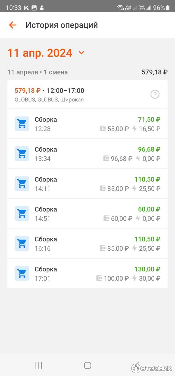175x376 pixels.
Task: Tap cart icon for 13:34 assembly
Action: [22, 154]
